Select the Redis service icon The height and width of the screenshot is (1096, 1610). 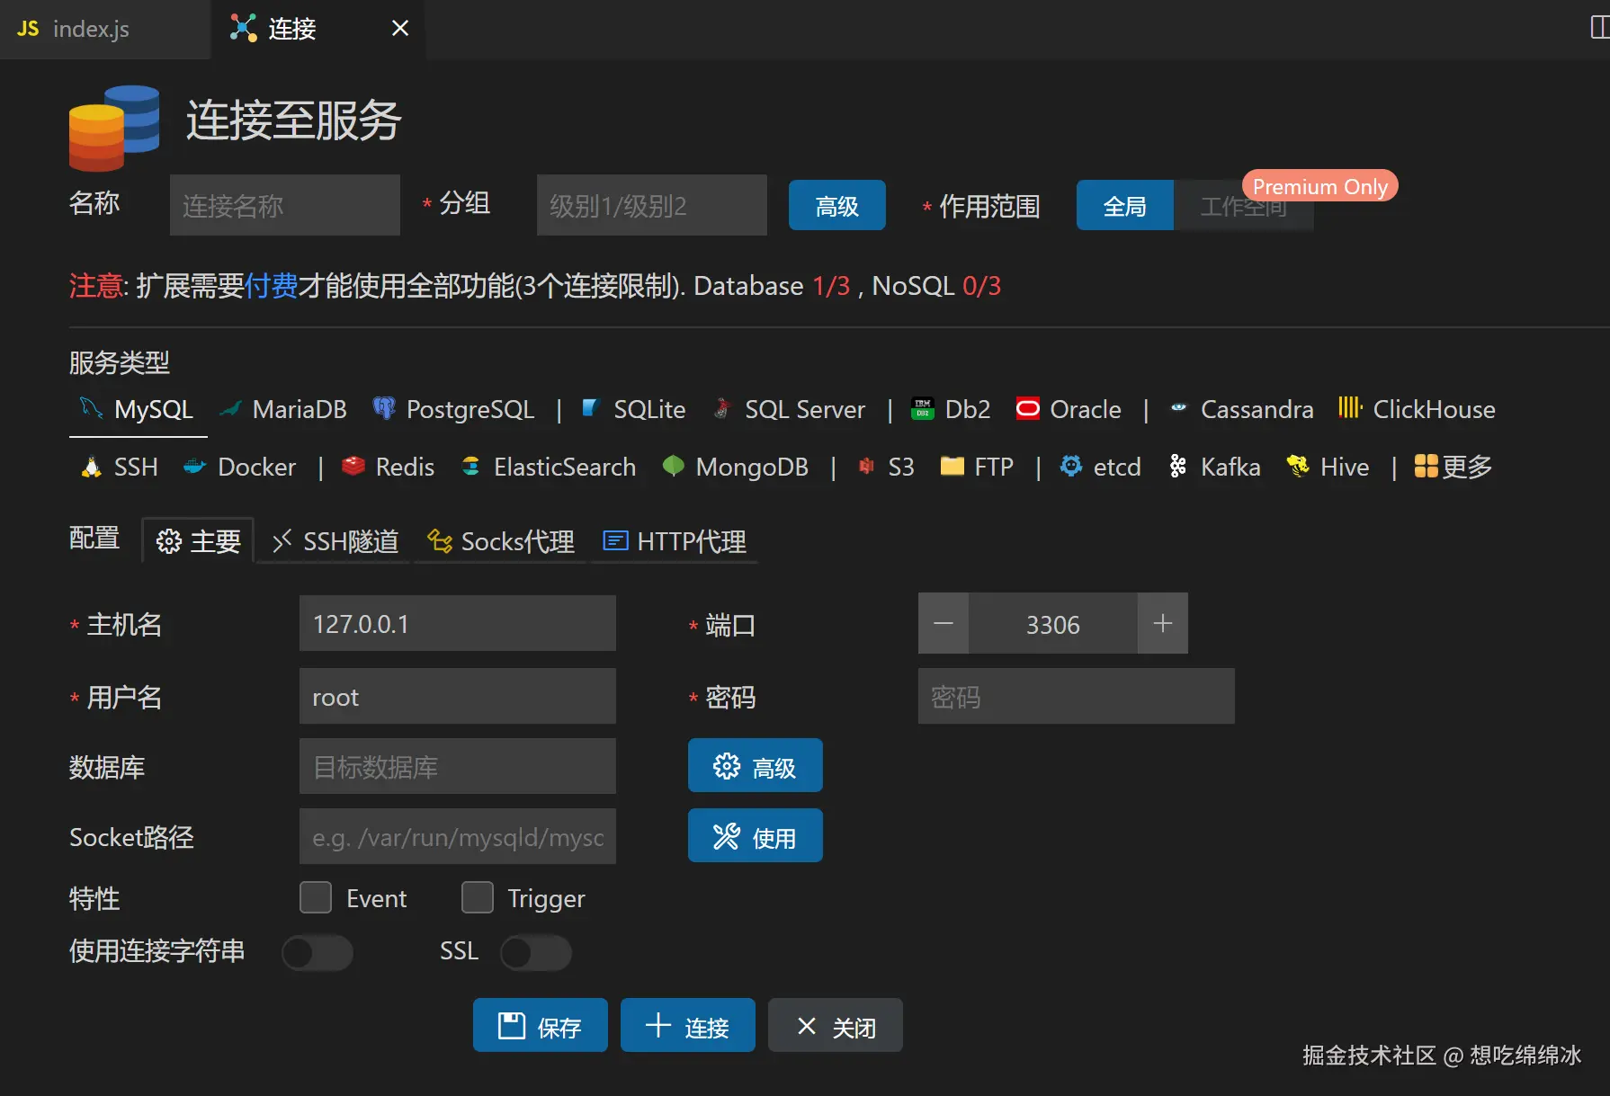(353, 467)
